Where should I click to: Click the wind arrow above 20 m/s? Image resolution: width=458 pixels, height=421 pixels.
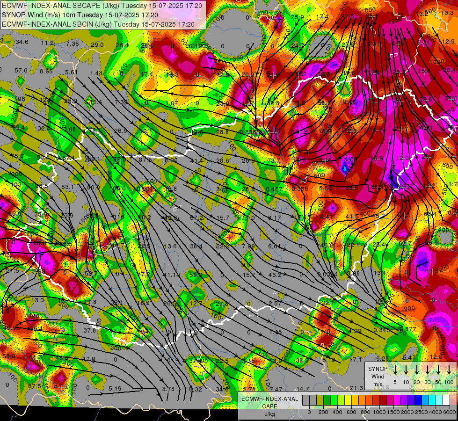416,370
